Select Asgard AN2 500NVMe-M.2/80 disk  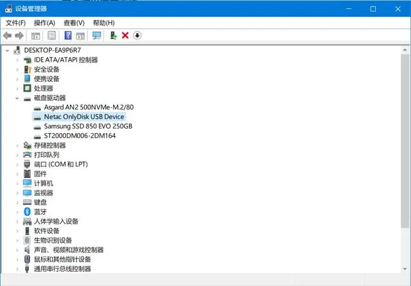click(x=89, y=107)
